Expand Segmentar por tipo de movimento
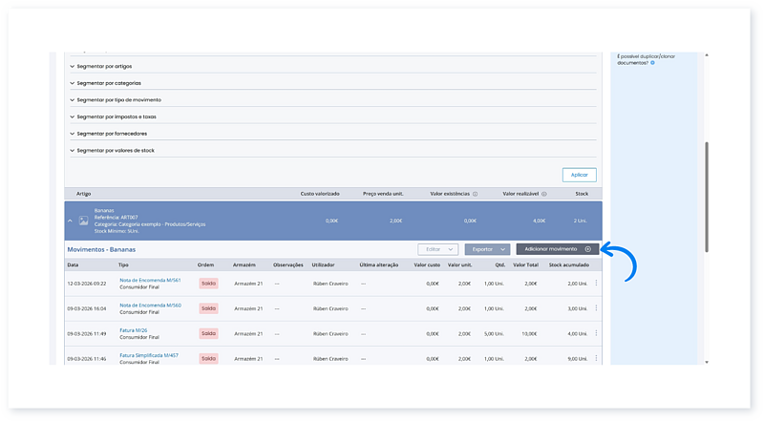The height and width of the screenshot is (422, 764). [x=119, y=99]
